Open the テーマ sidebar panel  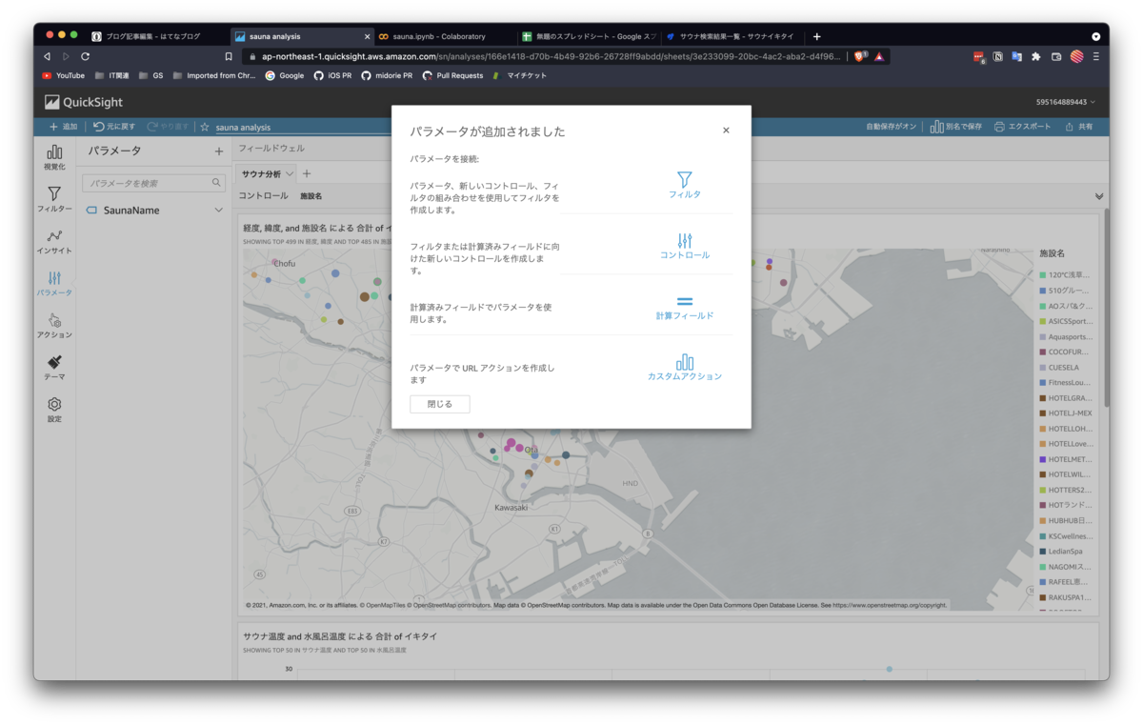click(54, 368)
